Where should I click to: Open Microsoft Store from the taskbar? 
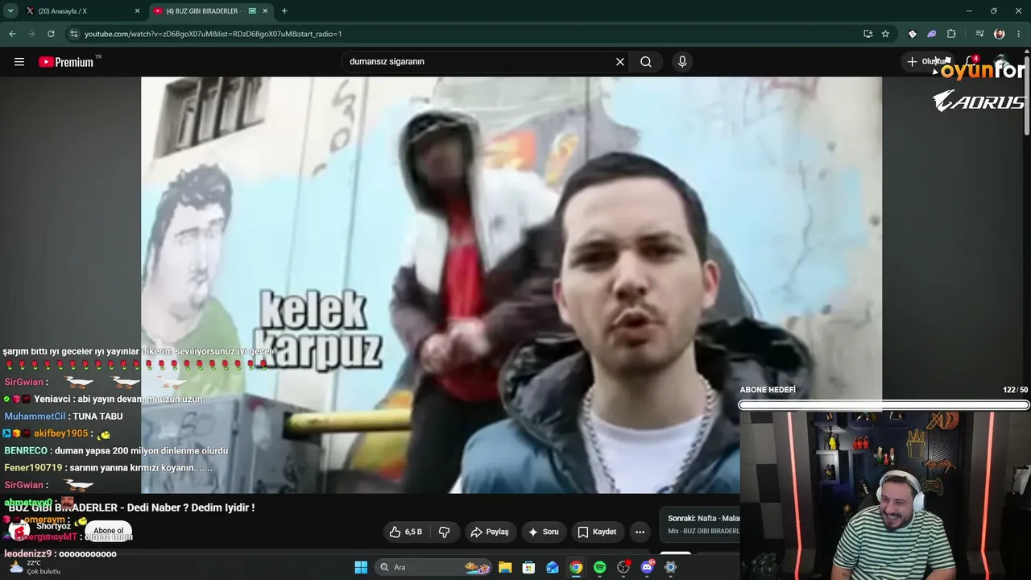click(528, 567)
